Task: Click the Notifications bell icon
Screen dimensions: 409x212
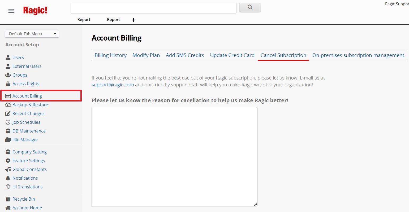Action: (8, 178)
